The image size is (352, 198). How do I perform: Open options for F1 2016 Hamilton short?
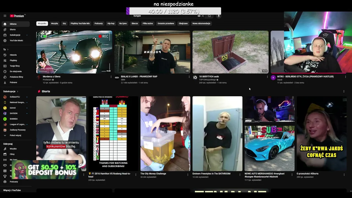point(136,175)
